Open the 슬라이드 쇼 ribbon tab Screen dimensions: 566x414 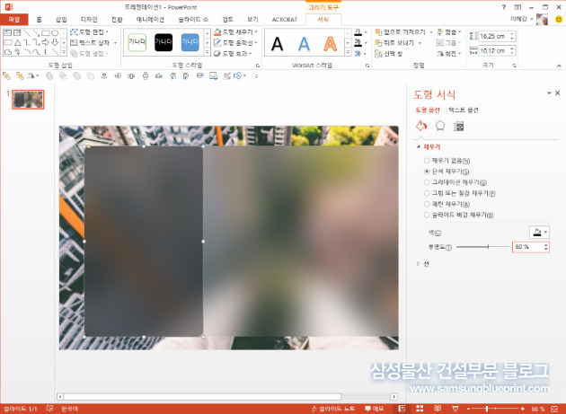tap(193, 20)
